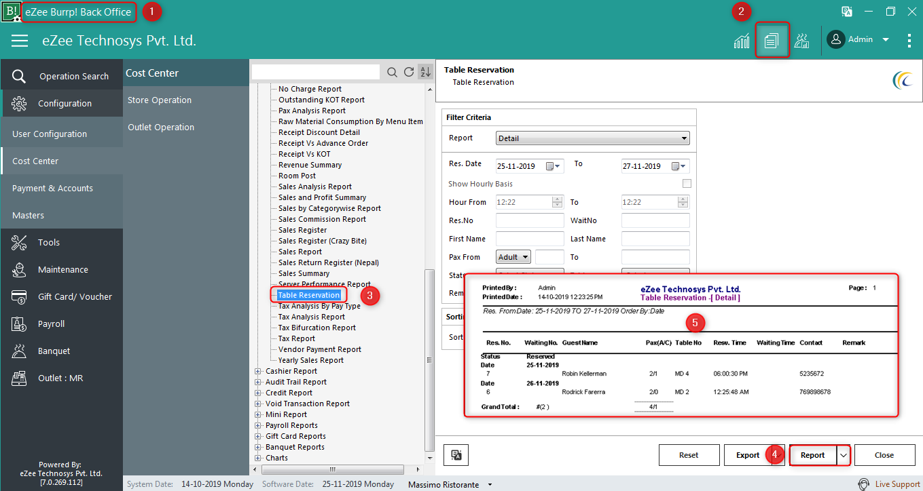Open the Reports documents icon
Image resolution: width=923 pixels, height=491 pixels.
[772, 41]
